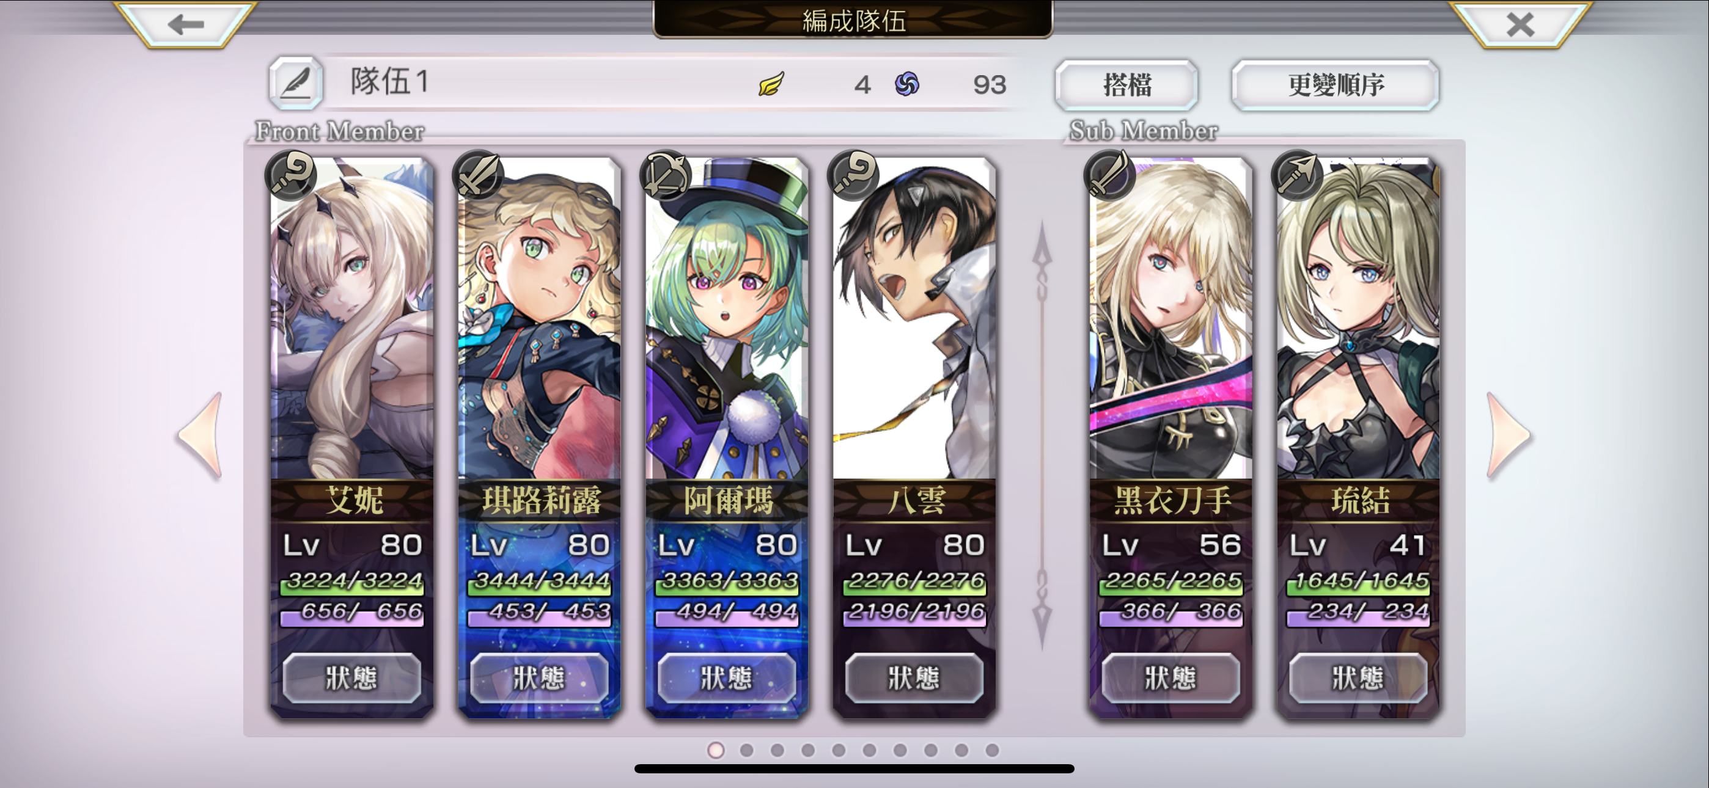Tap the back arrow icon
Image resolution: width=1709 pixels, height=788 pixels.
pyautogui.click(x=185, y=24)
